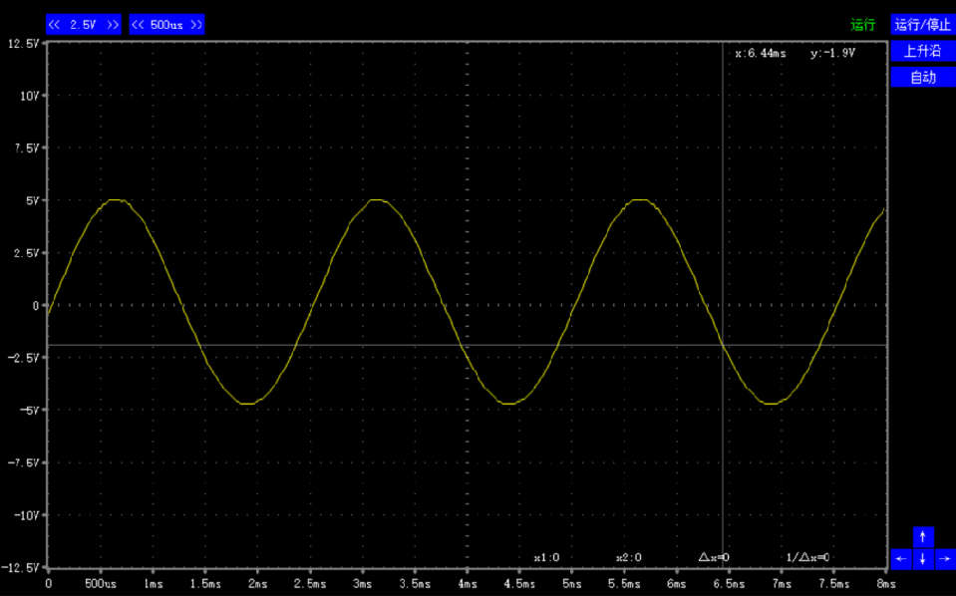
Task: Click the 7.5V label on vertical axis
Action: (x=27, y=149)
